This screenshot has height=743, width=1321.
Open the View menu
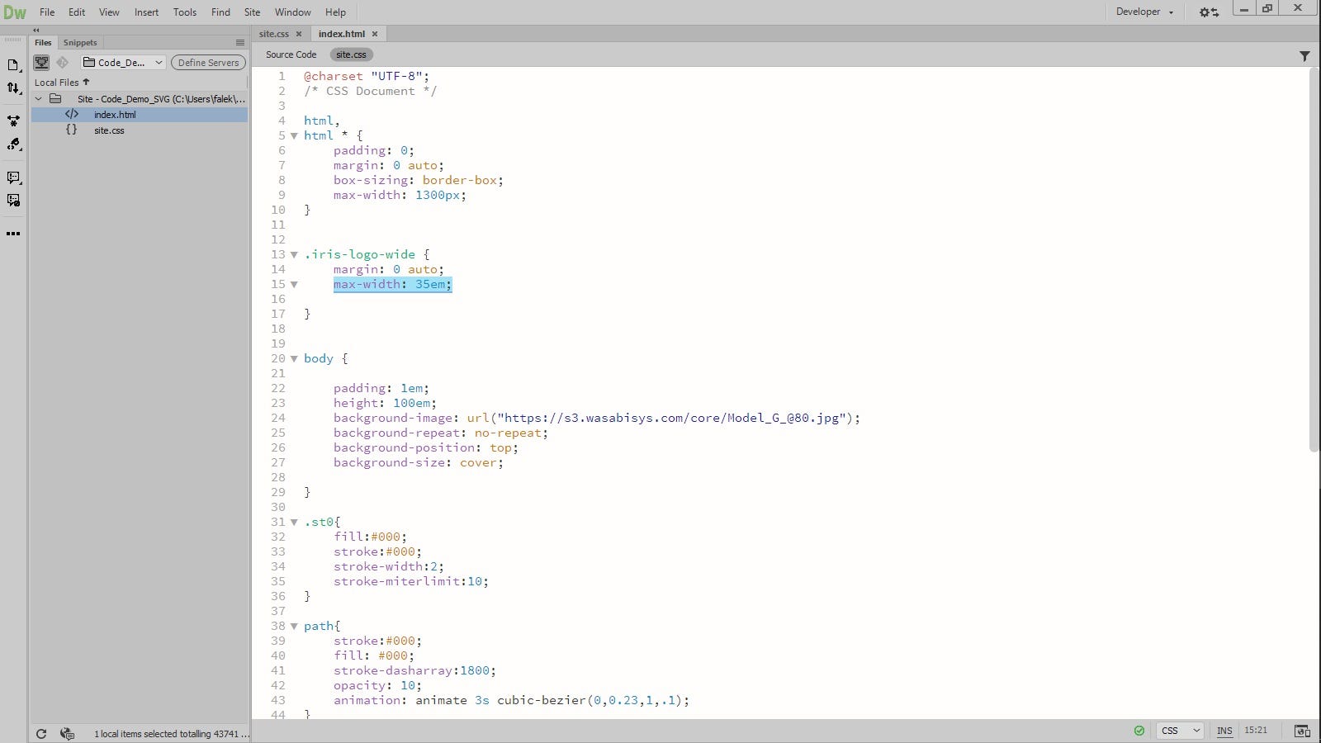tap(109, 12)
